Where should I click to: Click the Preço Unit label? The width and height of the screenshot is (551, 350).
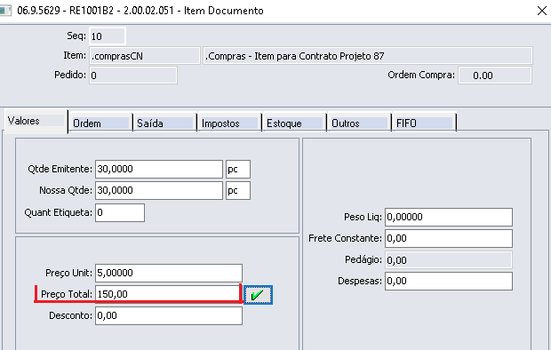(69, 273)
